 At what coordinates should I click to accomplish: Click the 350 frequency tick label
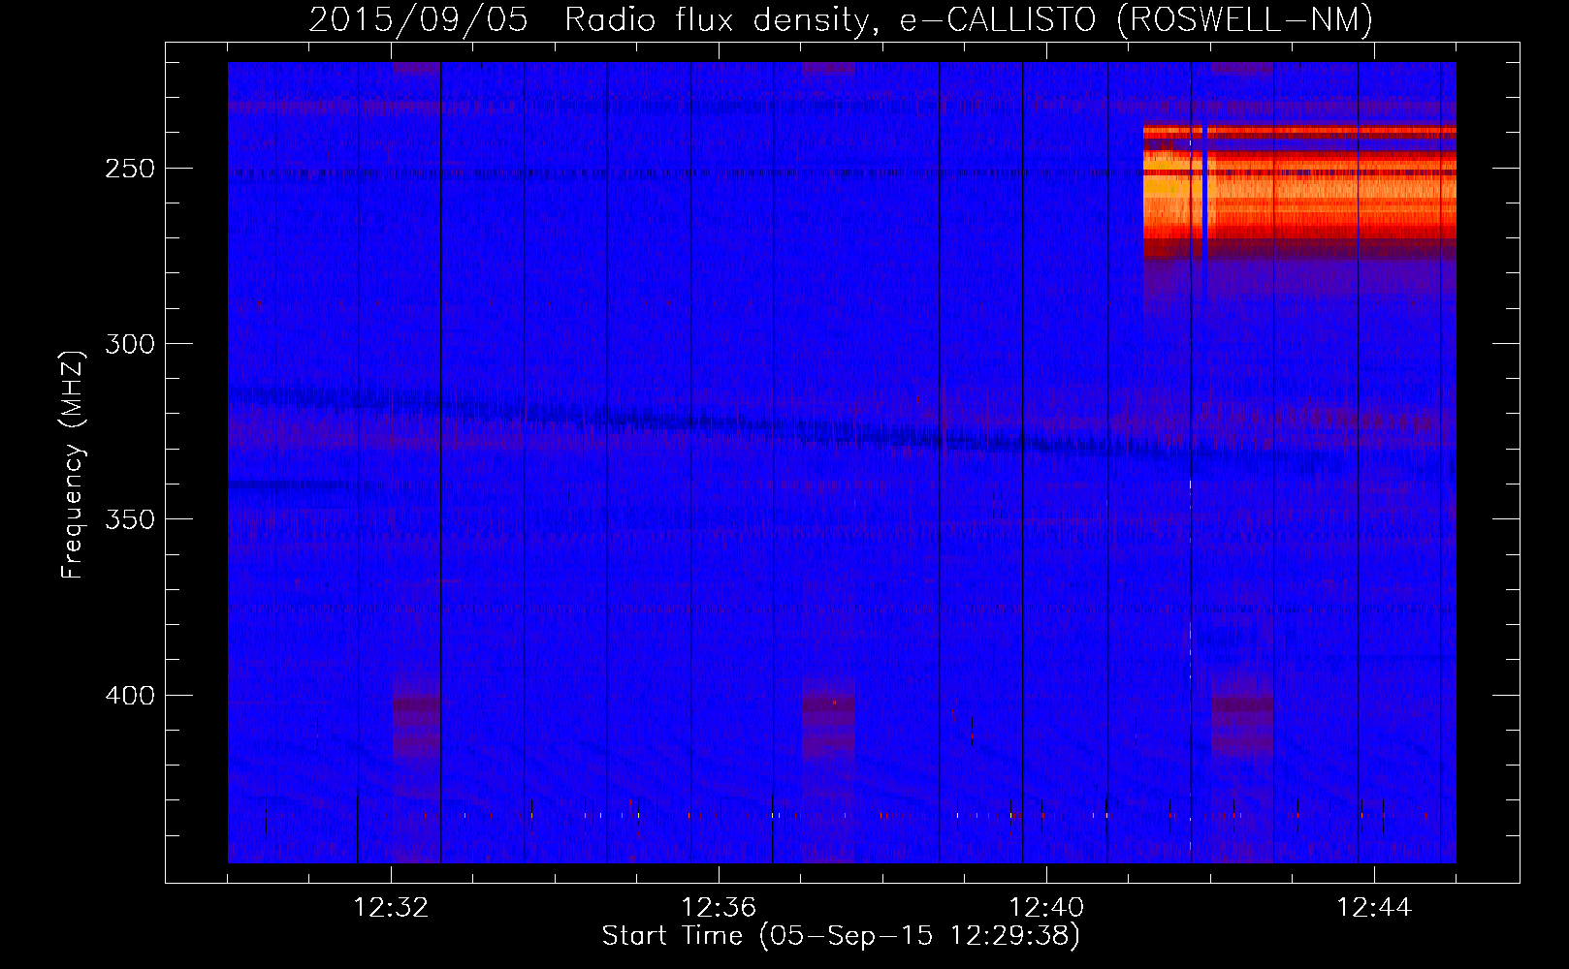tap(128, 519)
